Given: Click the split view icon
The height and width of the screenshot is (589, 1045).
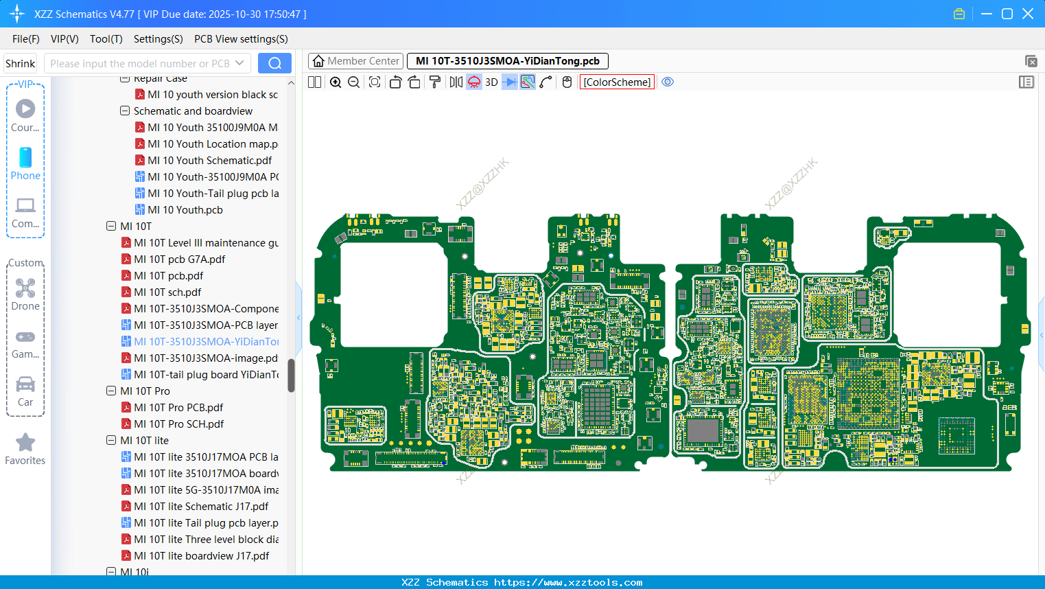Looking at the screenshot, I should 314,82.
